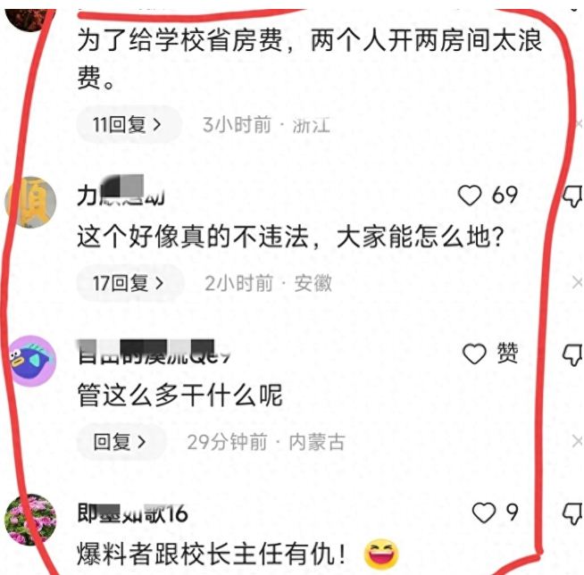Expand the 11回复 replies
Image resolution: width=584 pixels, height=575 pixels.
[129, 124]
